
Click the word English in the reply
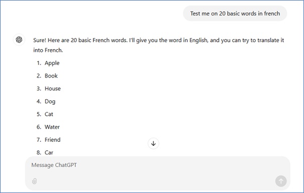(198, 40)
